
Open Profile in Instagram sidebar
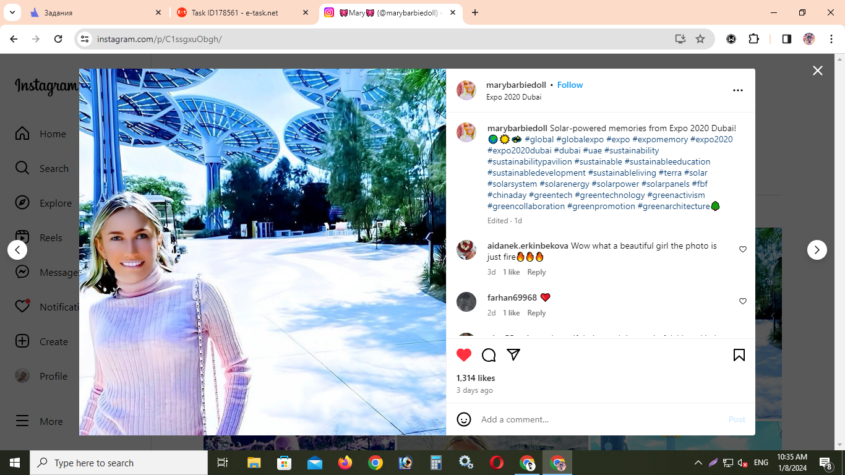41,376
